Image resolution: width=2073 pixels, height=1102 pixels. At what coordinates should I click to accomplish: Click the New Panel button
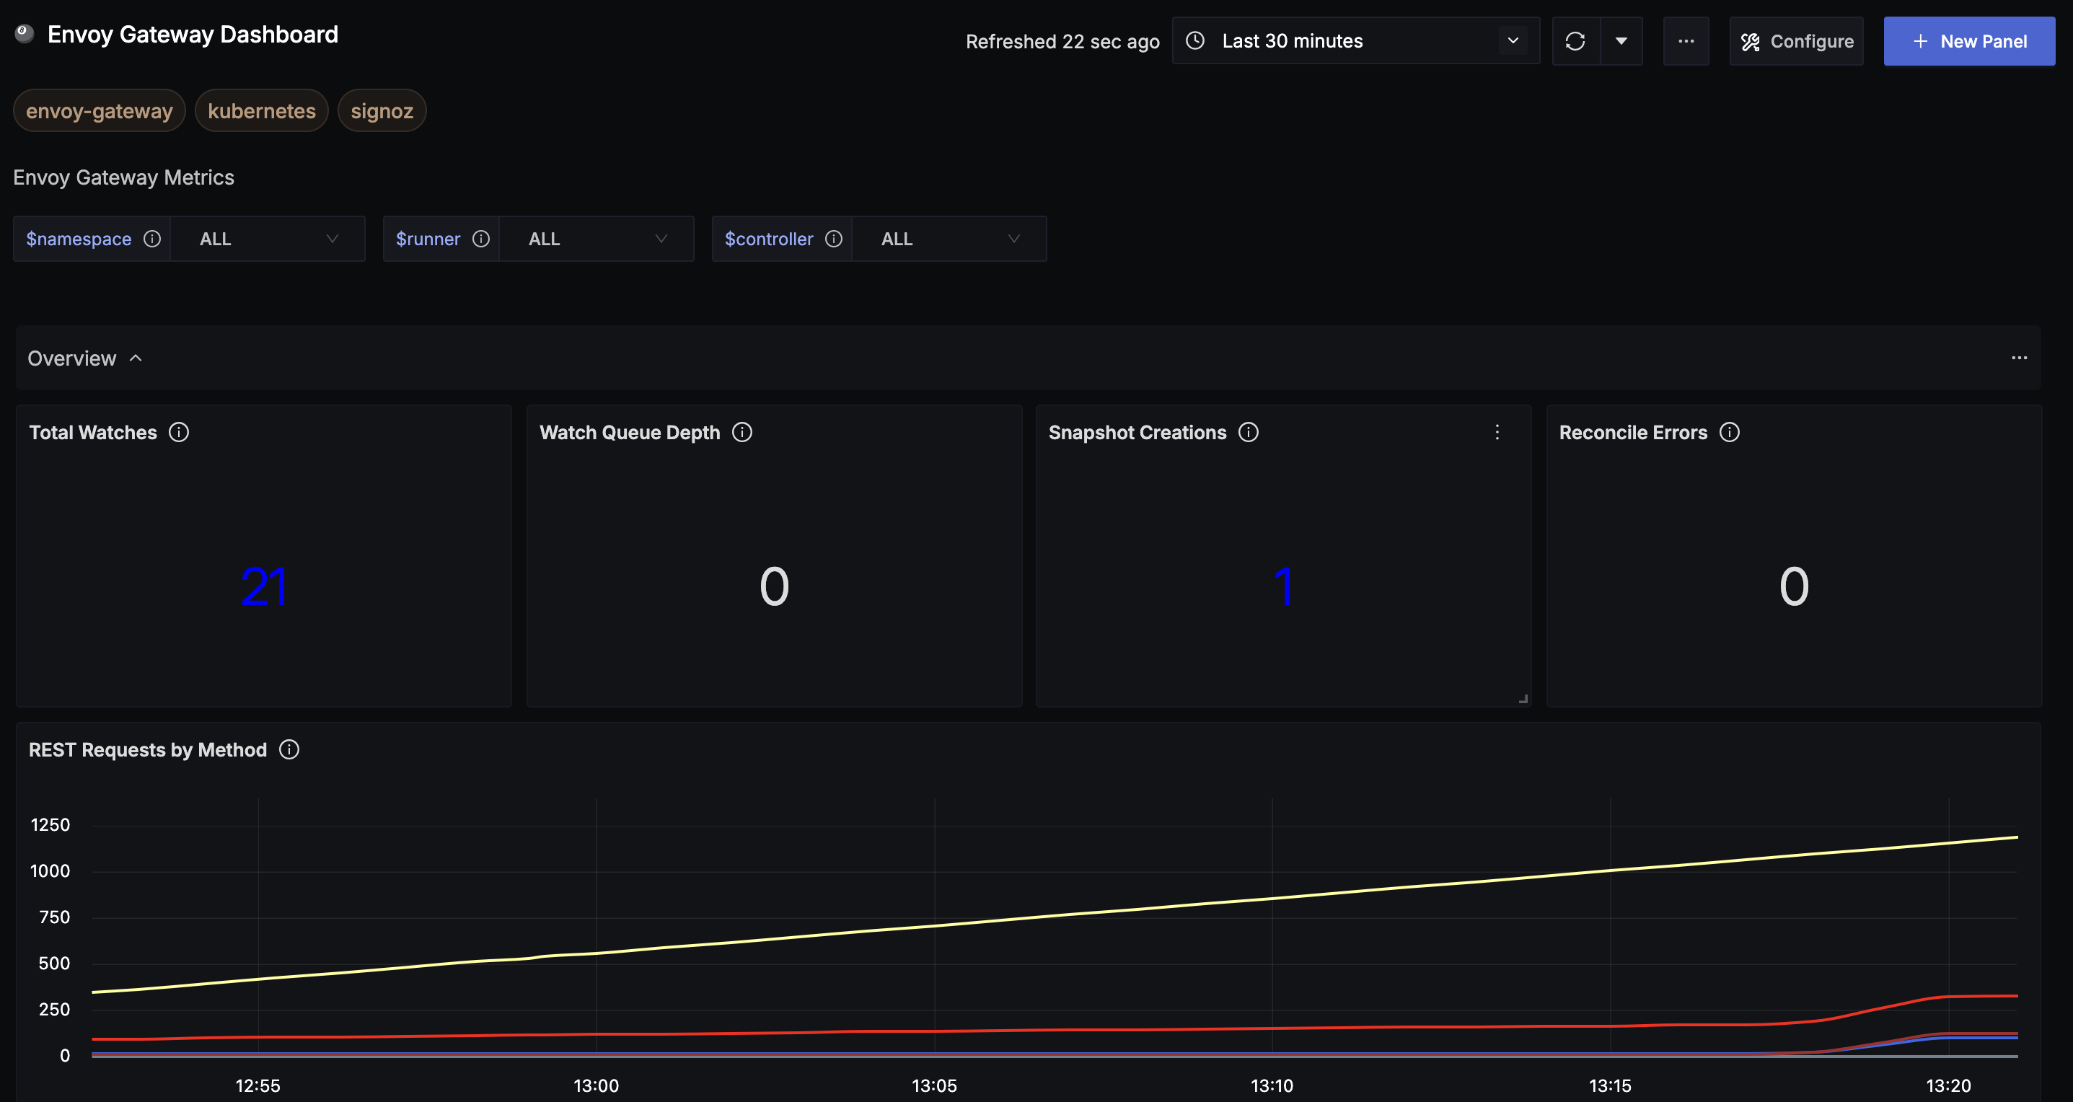[x=1969, y=40]
